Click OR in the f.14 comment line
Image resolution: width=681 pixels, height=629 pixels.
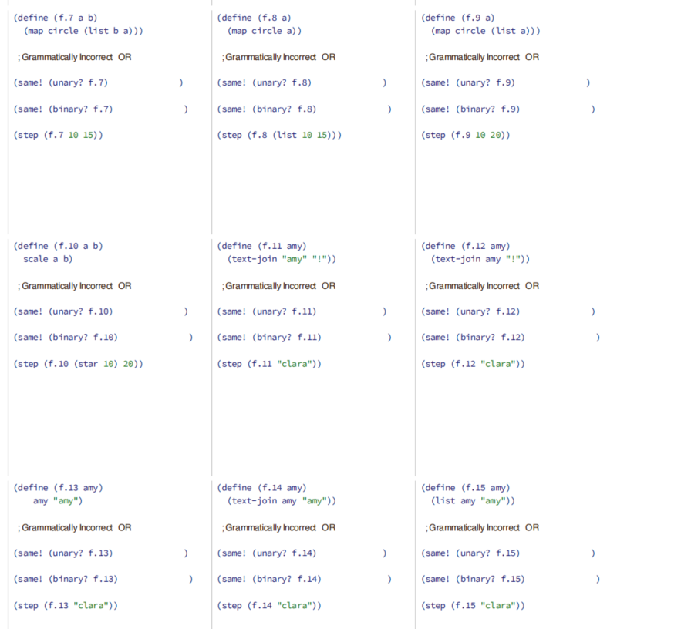point(328,527)
